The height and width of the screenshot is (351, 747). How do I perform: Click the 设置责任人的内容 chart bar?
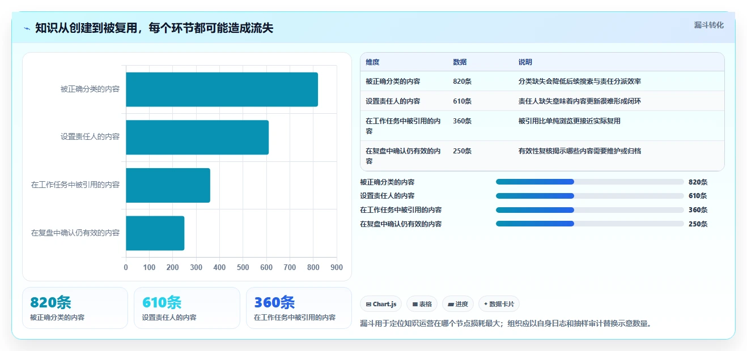click(197, 137)
